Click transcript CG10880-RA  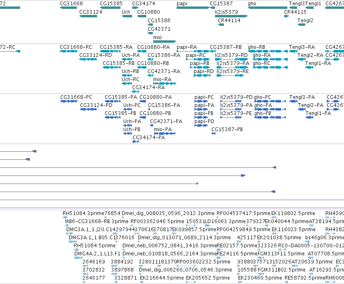153,47
